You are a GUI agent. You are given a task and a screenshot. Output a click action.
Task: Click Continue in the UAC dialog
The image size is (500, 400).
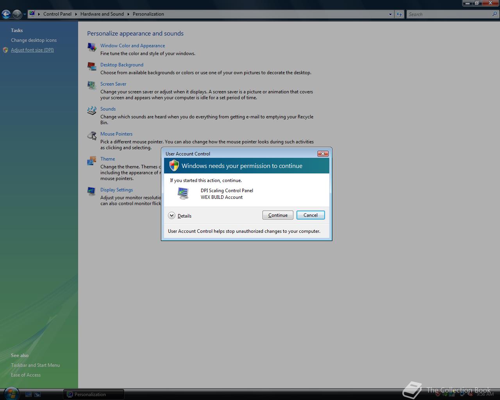point(278,215)
